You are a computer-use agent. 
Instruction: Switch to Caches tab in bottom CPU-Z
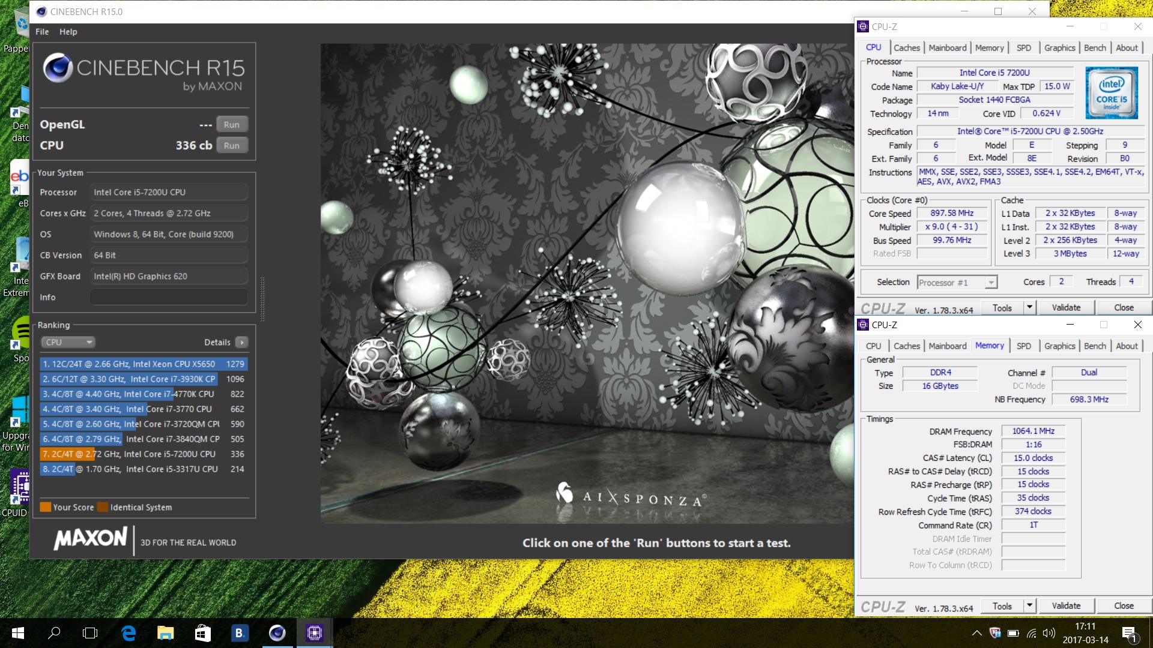coord(906,346)
